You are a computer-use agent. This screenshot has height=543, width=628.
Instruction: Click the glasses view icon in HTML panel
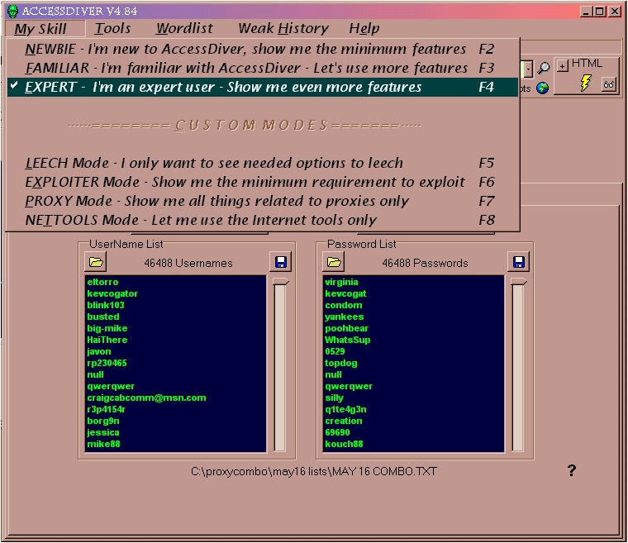click(x=608, y=84)
